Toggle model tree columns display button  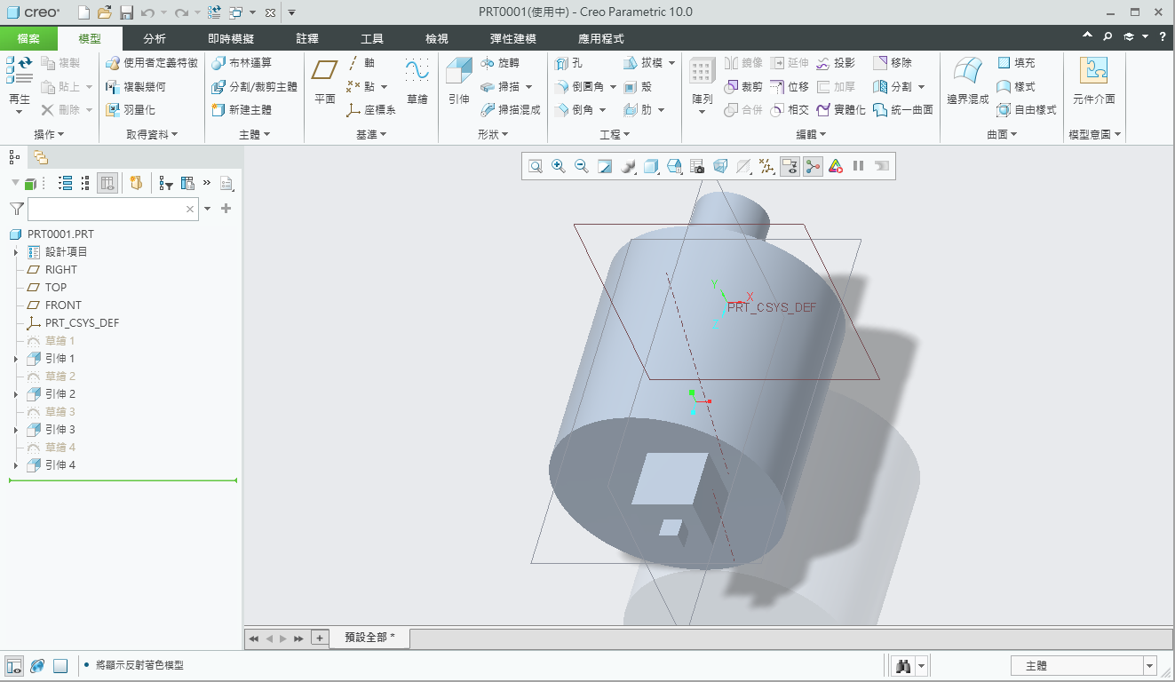tap(107, 183)
